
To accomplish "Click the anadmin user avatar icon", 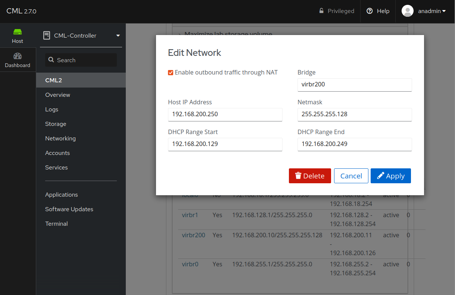I will (x=407, y=11).
